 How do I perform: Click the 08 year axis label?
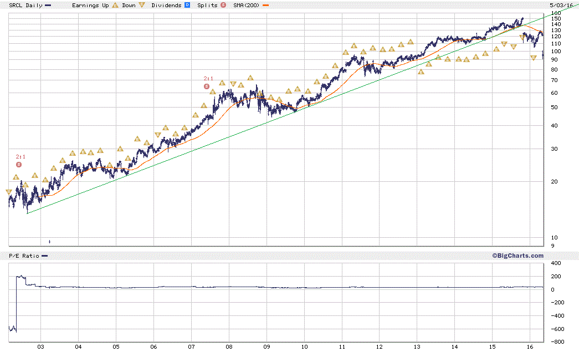tap(229, 347)
